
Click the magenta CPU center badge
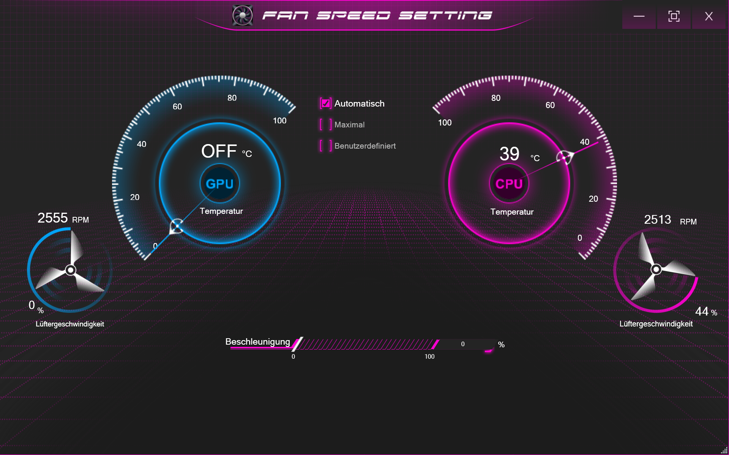click(509, 184)
